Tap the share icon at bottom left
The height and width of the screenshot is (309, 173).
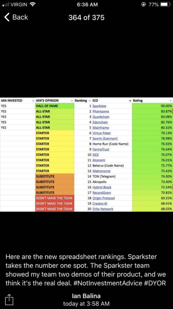click(x=9, y=299)
